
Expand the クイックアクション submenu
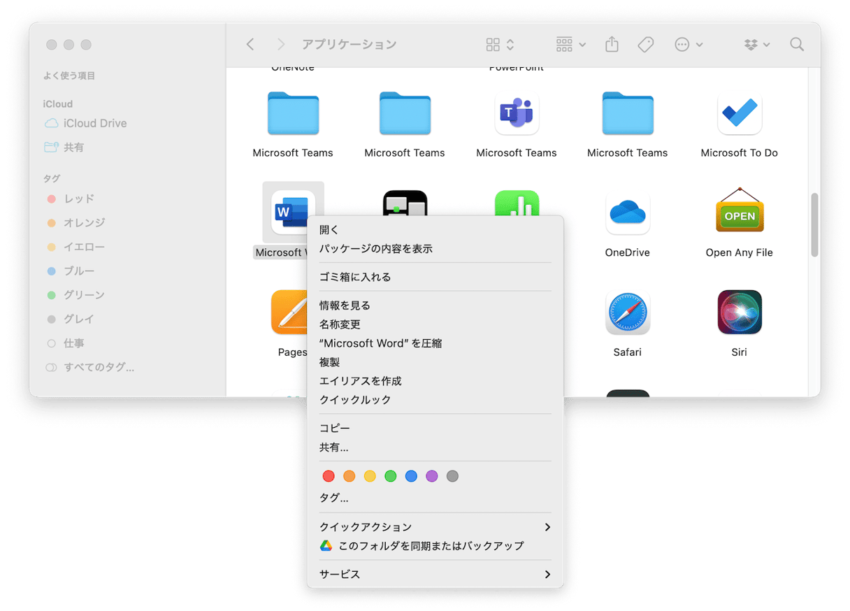435,527
